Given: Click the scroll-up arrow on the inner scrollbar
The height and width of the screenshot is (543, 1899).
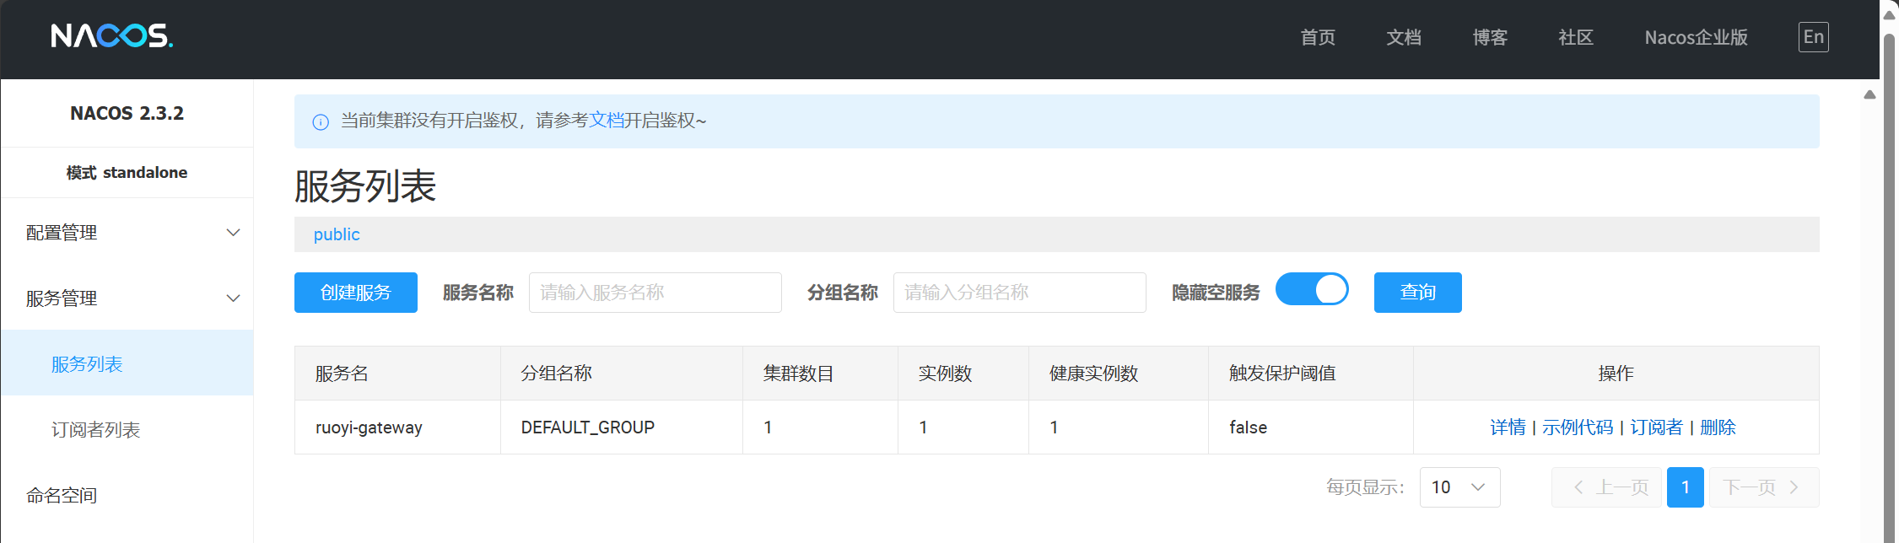Looking at the screenshot, I should (1869, 95).
